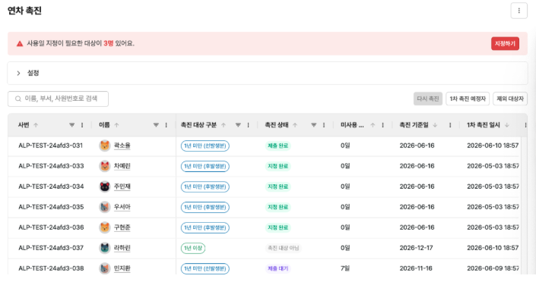
Task: Sort by 사번 column arrow
Action: (x=36, y=125)
